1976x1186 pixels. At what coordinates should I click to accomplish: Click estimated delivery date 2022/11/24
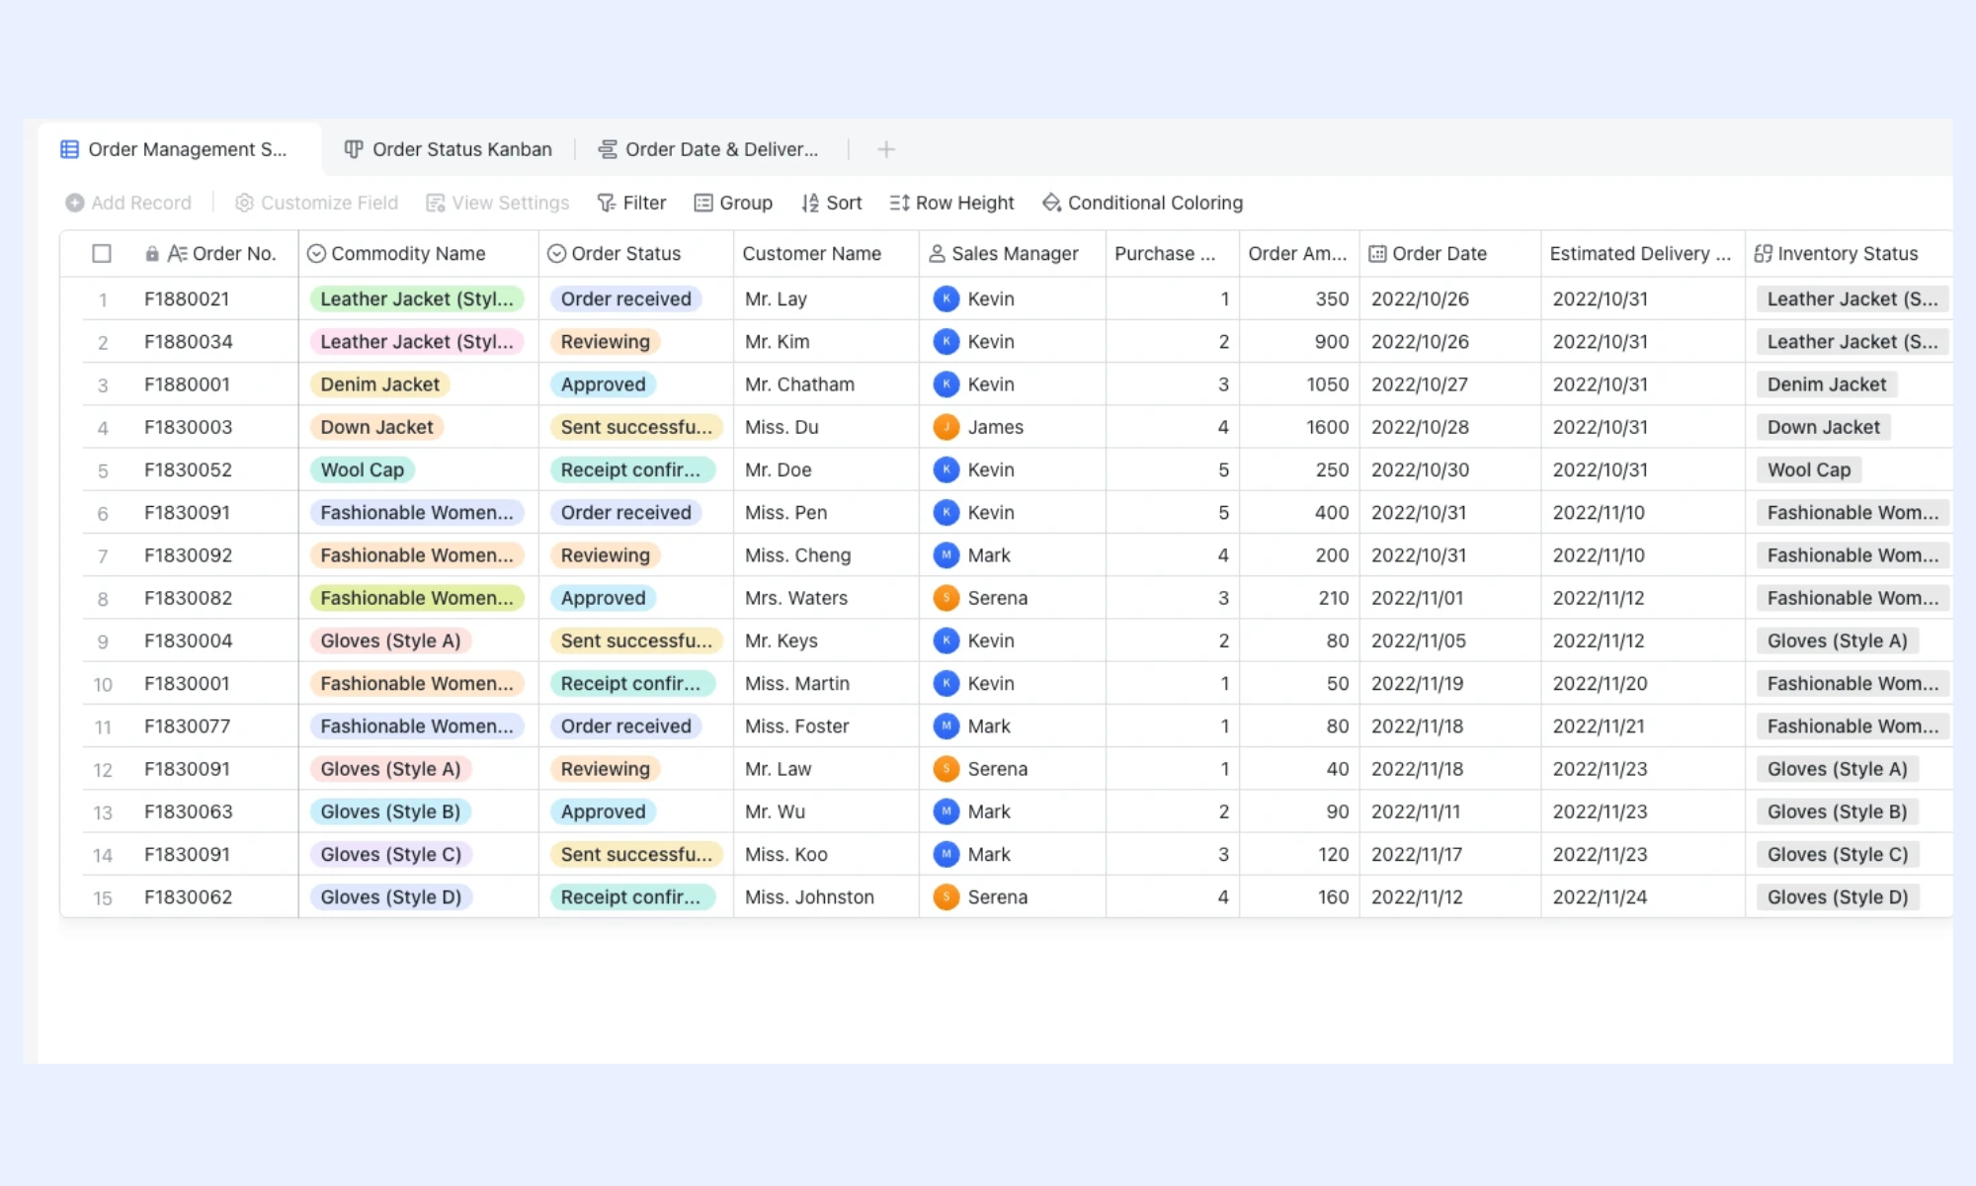1600,897
